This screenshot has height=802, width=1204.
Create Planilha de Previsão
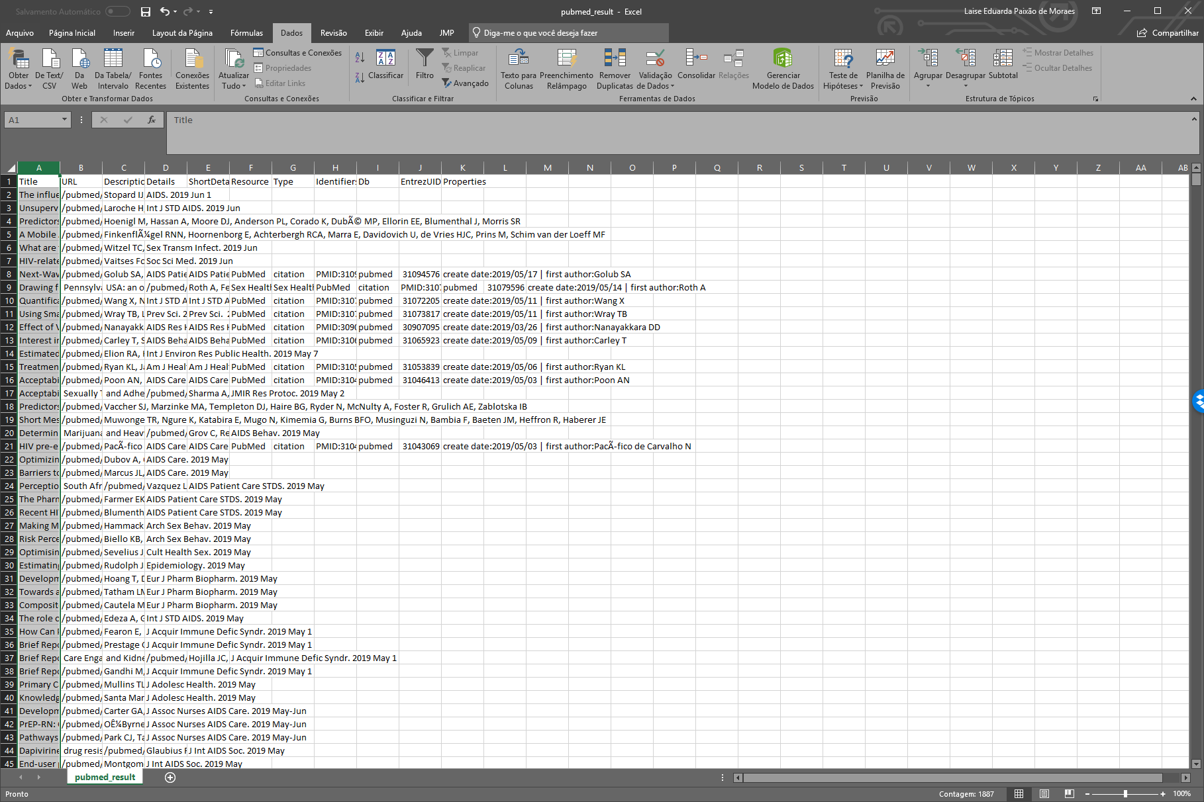tap(885, 69)
